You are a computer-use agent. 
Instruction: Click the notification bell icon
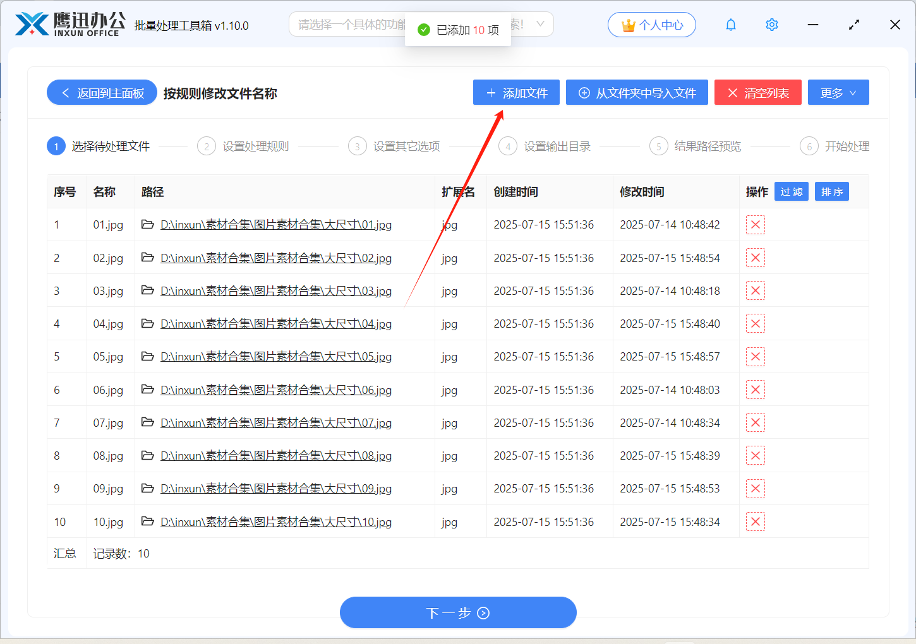(x=731, y=25)
